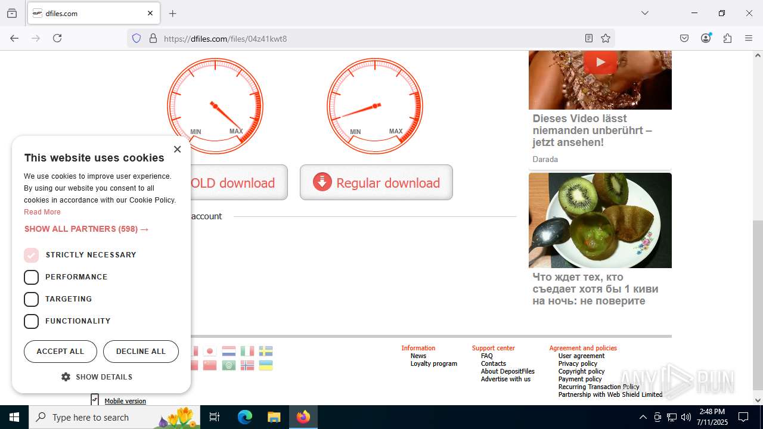Select the Japanese flag language

click(210, 351)
